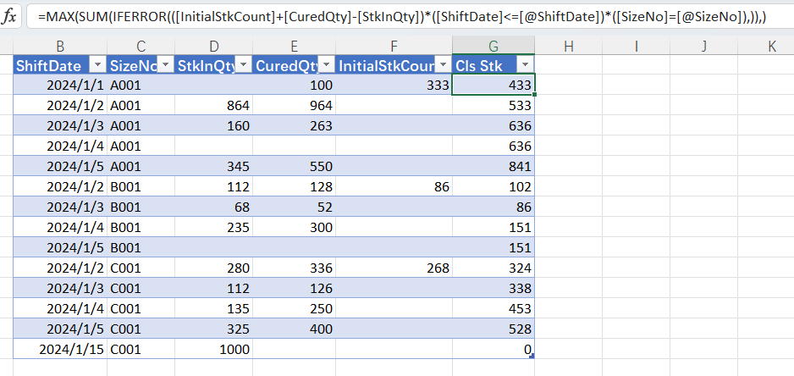Select StkInQty cell showing 325
This screenshot has width=794, height=376.
point(213,329)
